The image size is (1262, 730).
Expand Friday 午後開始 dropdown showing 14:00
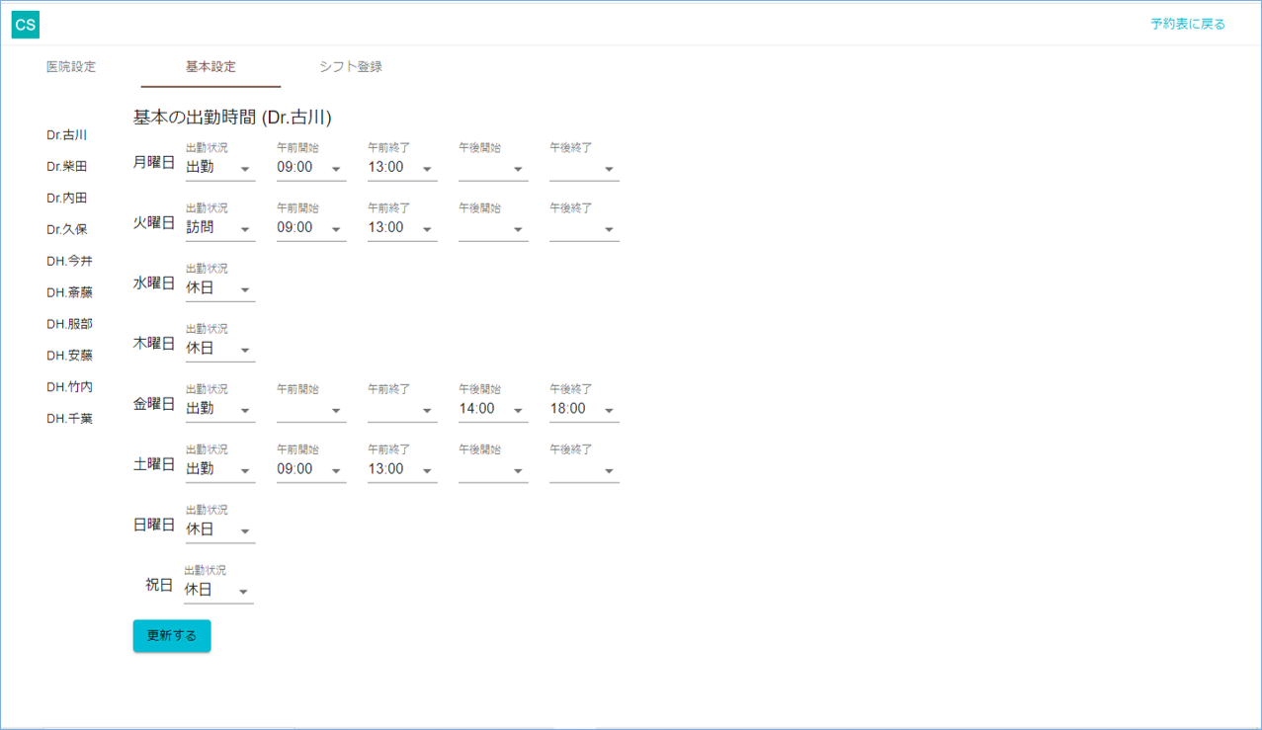[492, 409]
